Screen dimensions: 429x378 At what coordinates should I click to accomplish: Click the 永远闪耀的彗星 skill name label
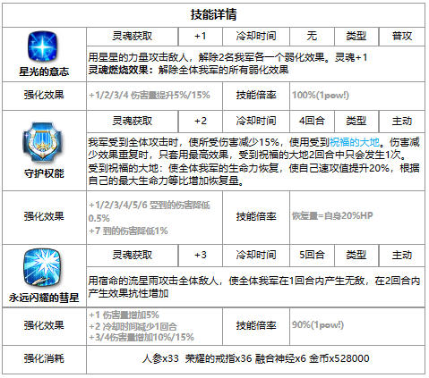click(44, 298)
